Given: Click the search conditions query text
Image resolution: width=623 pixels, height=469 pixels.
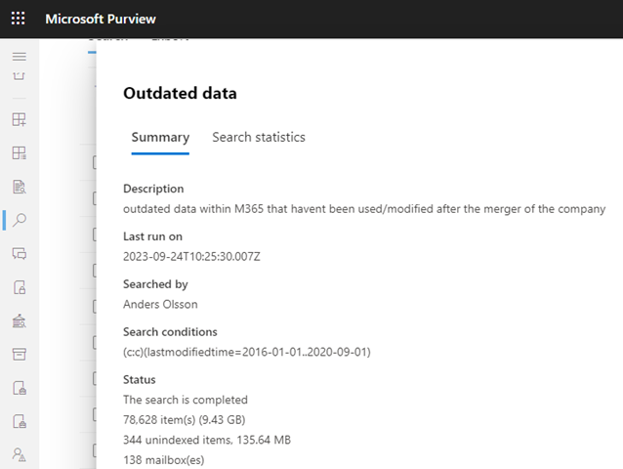Looking at the screenshot, I should (x=246, y=352).
